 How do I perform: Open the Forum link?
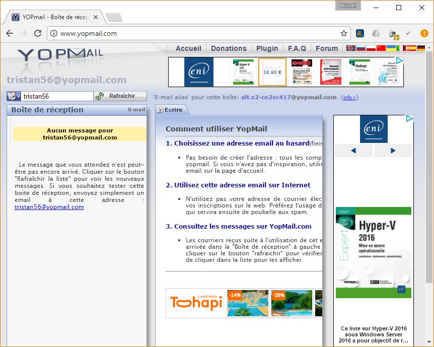coord(327,48)
